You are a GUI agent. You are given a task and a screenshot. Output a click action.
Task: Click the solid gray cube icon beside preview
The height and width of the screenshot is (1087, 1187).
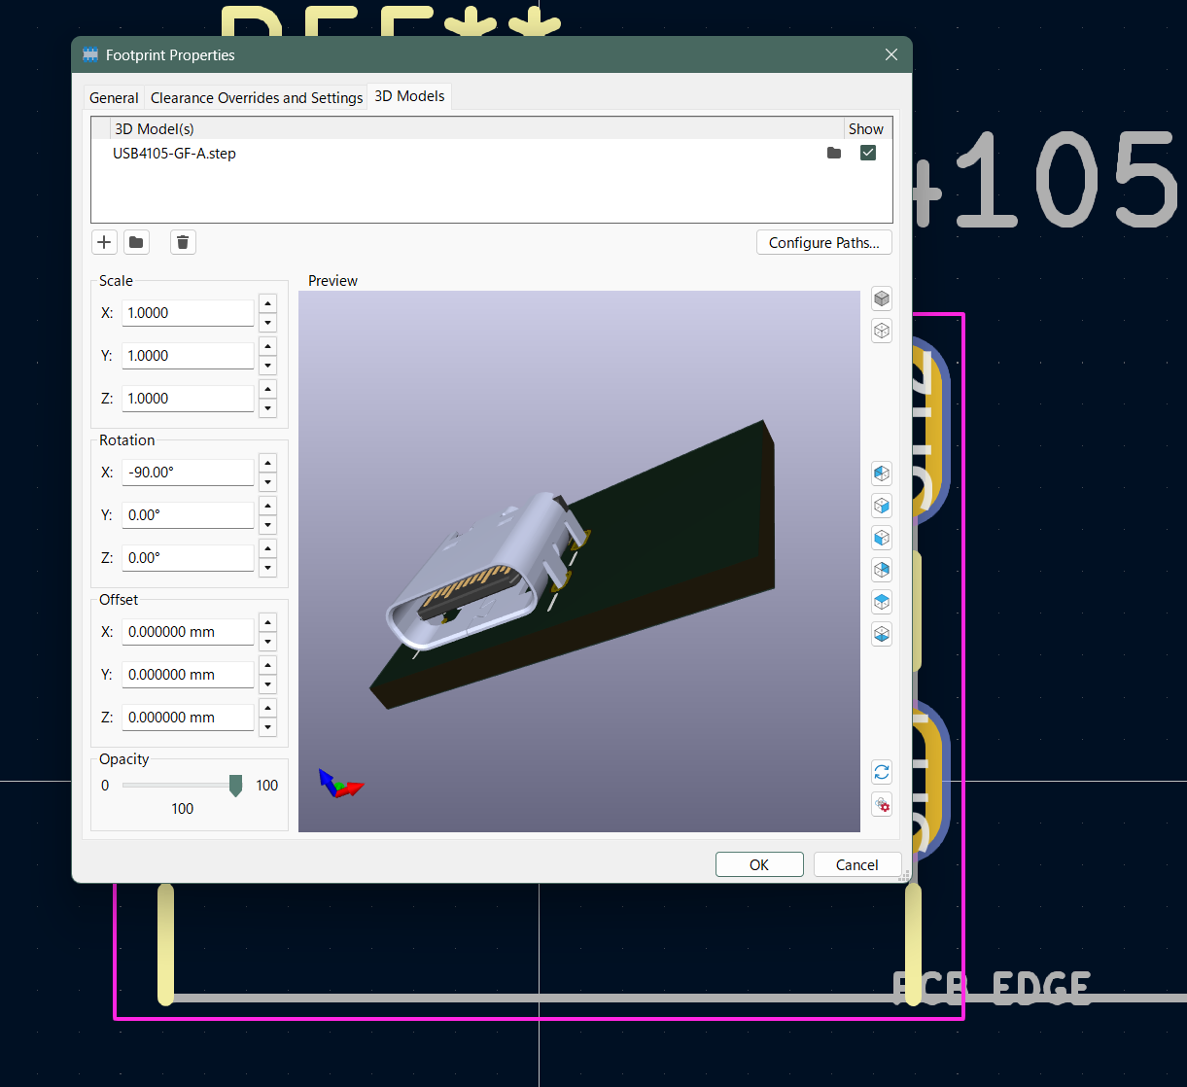tap(882, 298)
